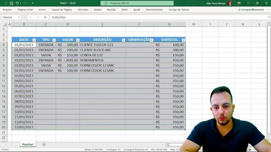Click in the Pesquisar search box
The width and height of the screenshot is (271, 152).
[137, 3]
